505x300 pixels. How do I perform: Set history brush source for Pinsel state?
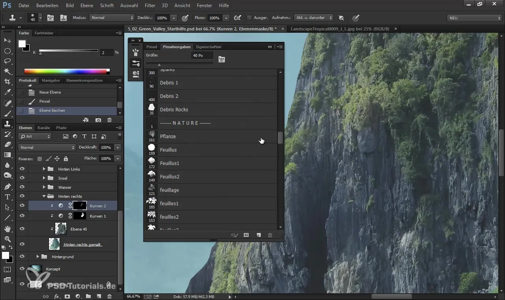[21, 101]
